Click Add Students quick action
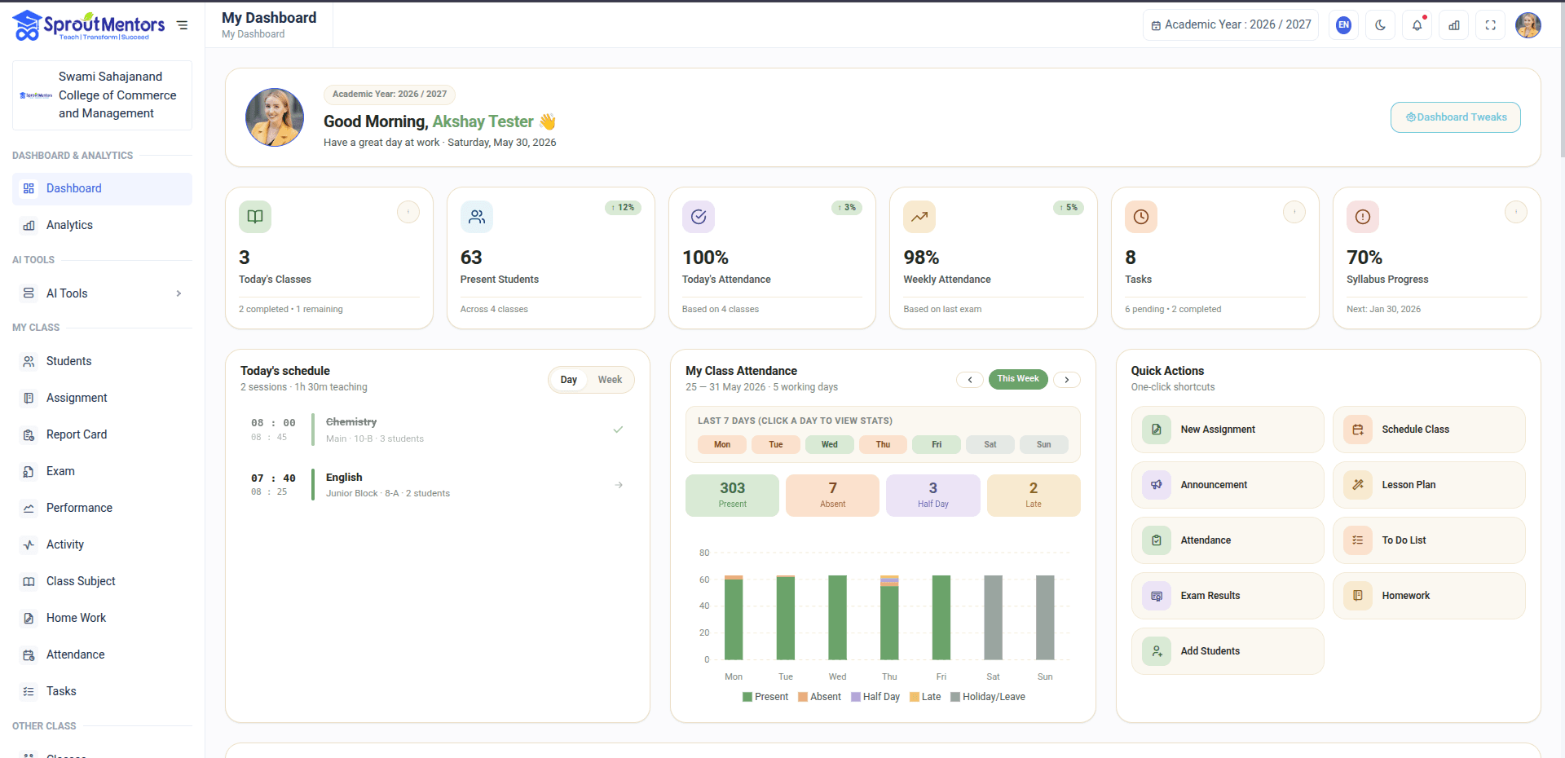 (x=1228, y=651)
